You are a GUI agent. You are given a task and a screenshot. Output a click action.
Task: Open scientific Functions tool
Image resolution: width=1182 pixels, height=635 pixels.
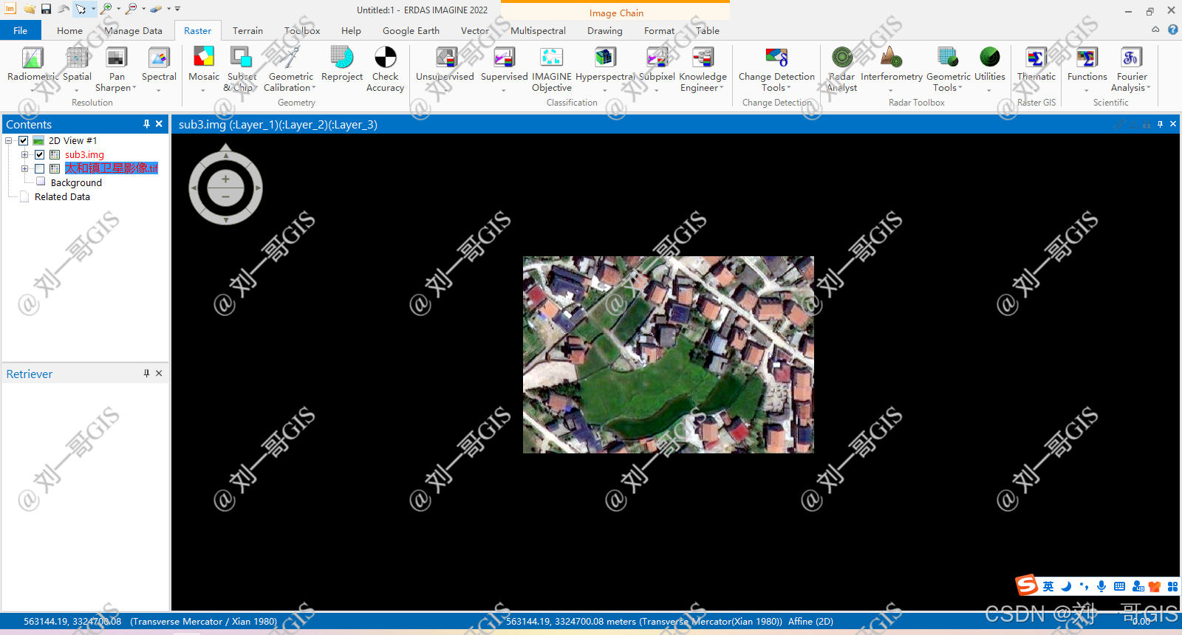click(1087, 68)
